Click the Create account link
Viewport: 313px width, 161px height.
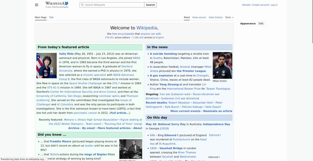[x=260, y=5]
